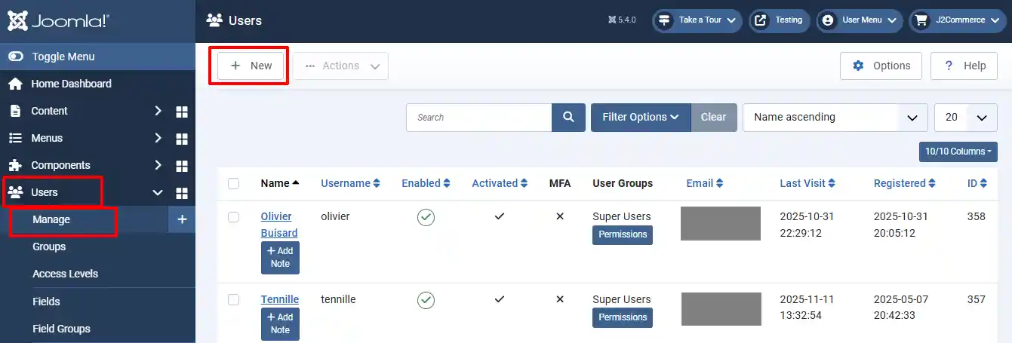Toggle enabled status for tennille

tap(426, 301)
